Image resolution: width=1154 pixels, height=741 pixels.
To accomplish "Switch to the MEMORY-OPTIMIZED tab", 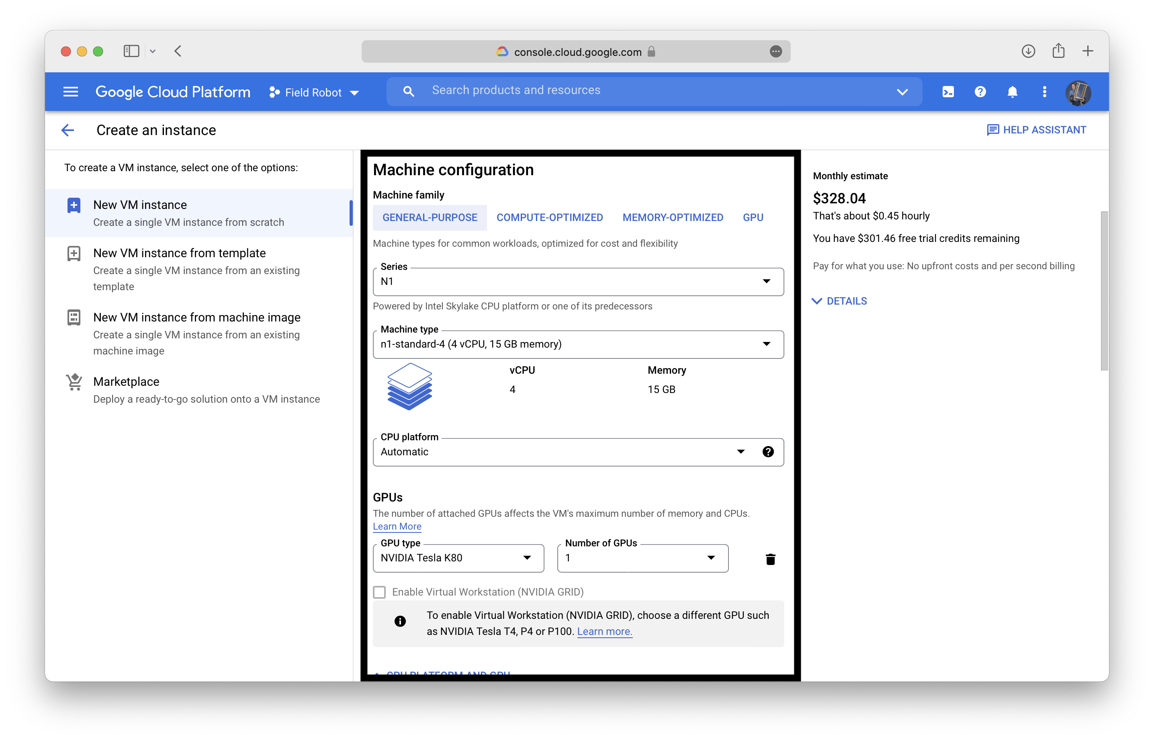I will 673,217.
